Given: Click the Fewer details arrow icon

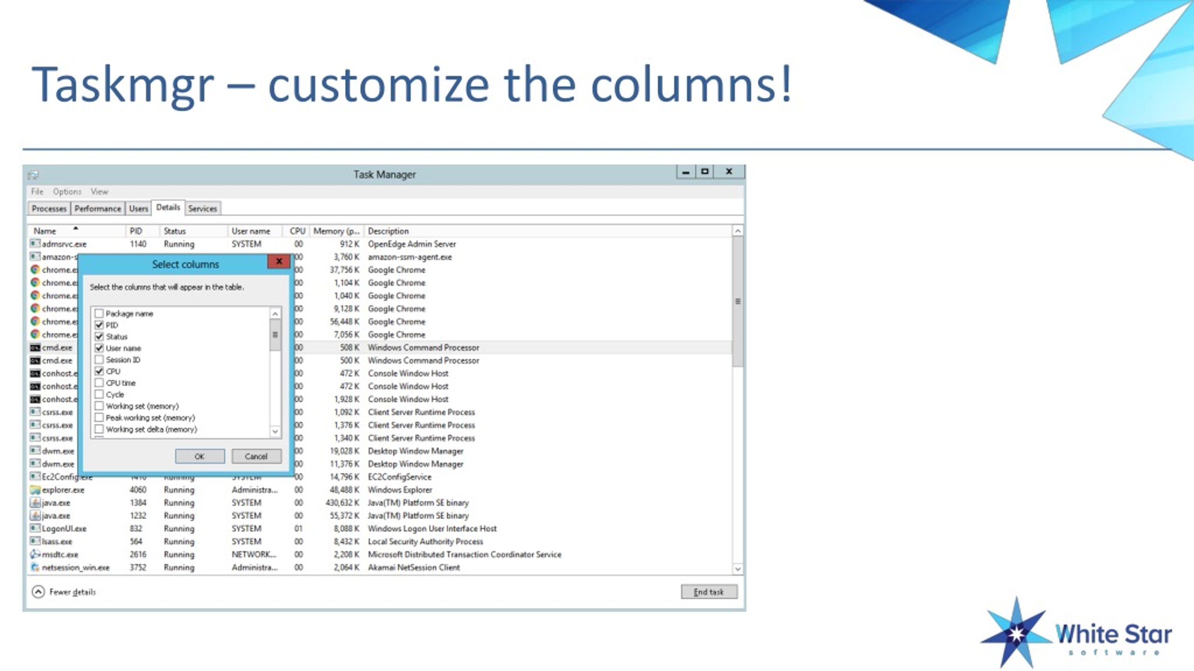Looking at the screenshot, I should click(x=38, y=592).
